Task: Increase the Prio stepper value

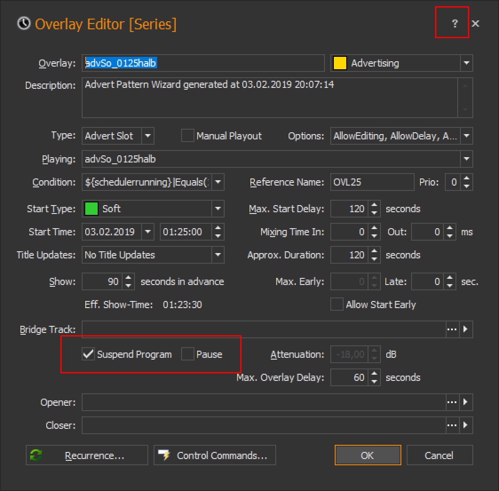Action: click(x=466, y=178)
